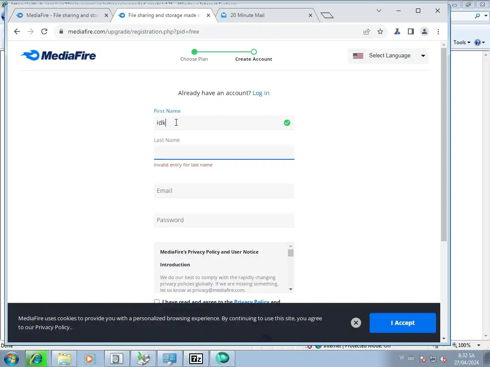Viewport: 490px width, 367px height.
Task: Bookmark this page with the star icon
Action: coord(380,31)
